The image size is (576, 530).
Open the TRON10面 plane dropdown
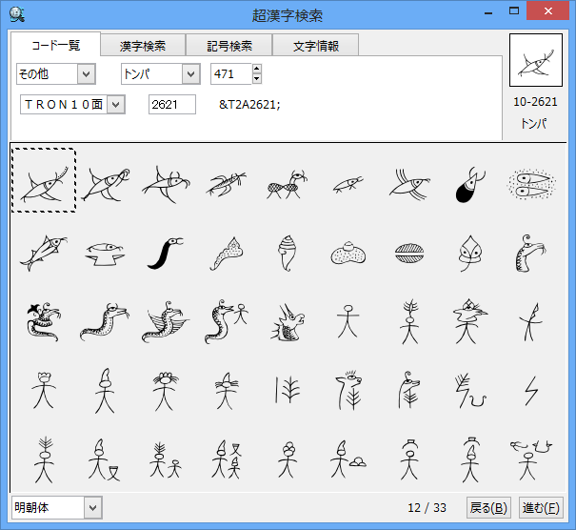[116, 105]
